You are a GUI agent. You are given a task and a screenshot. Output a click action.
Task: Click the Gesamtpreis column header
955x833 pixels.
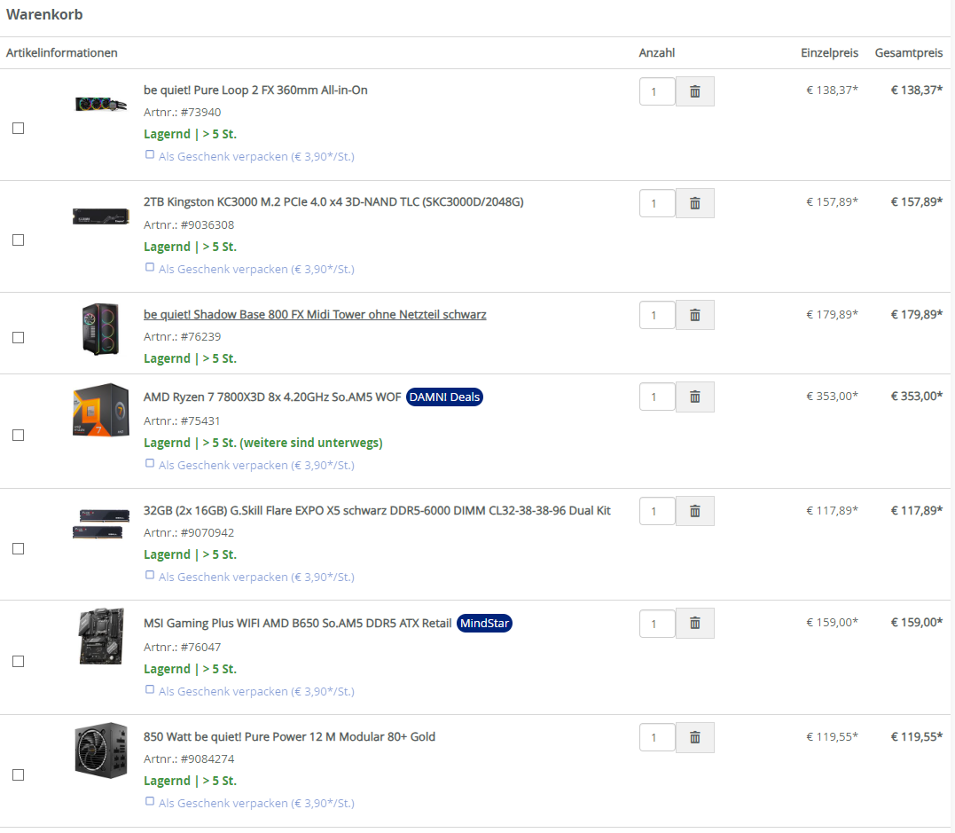point(909,53)
